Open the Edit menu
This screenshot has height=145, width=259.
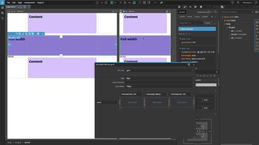coord(14,3)
